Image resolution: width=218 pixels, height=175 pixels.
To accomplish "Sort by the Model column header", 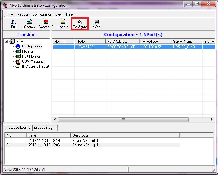I will point(90,42).
